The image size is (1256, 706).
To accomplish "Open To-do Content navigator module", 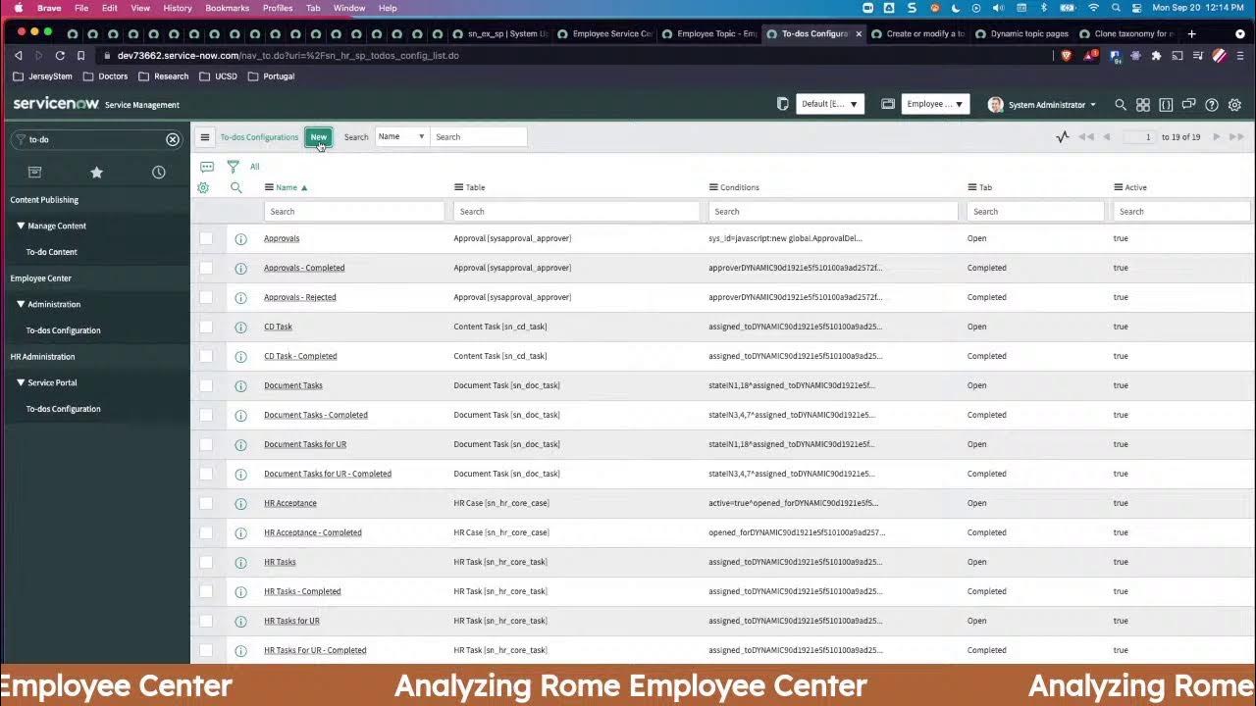I will 52,252.
